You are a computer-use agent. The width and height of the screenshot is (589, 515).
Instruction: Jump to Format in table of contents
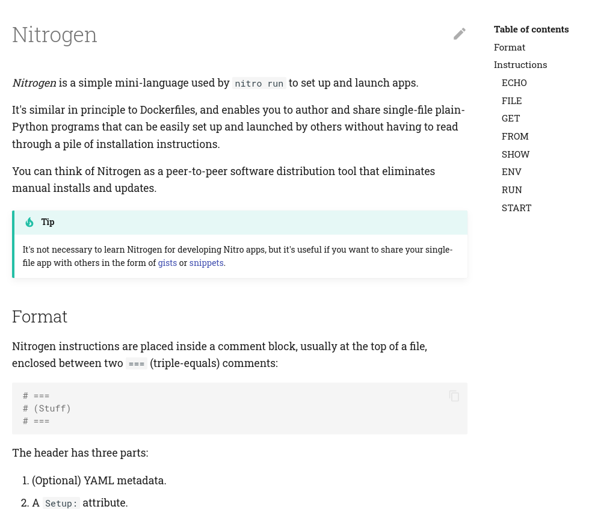[x=510, y=47]
